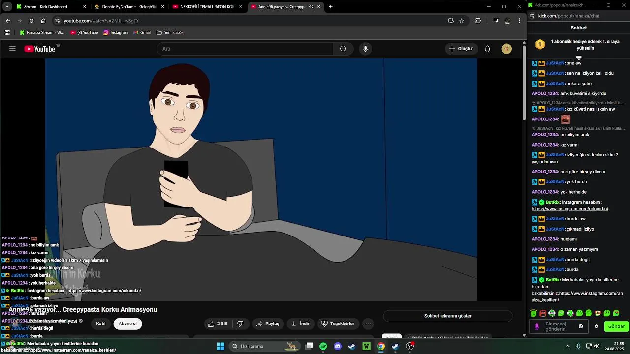630x354 pixels.
Task: Like the video showing 2,8 B
Action: 218,324
